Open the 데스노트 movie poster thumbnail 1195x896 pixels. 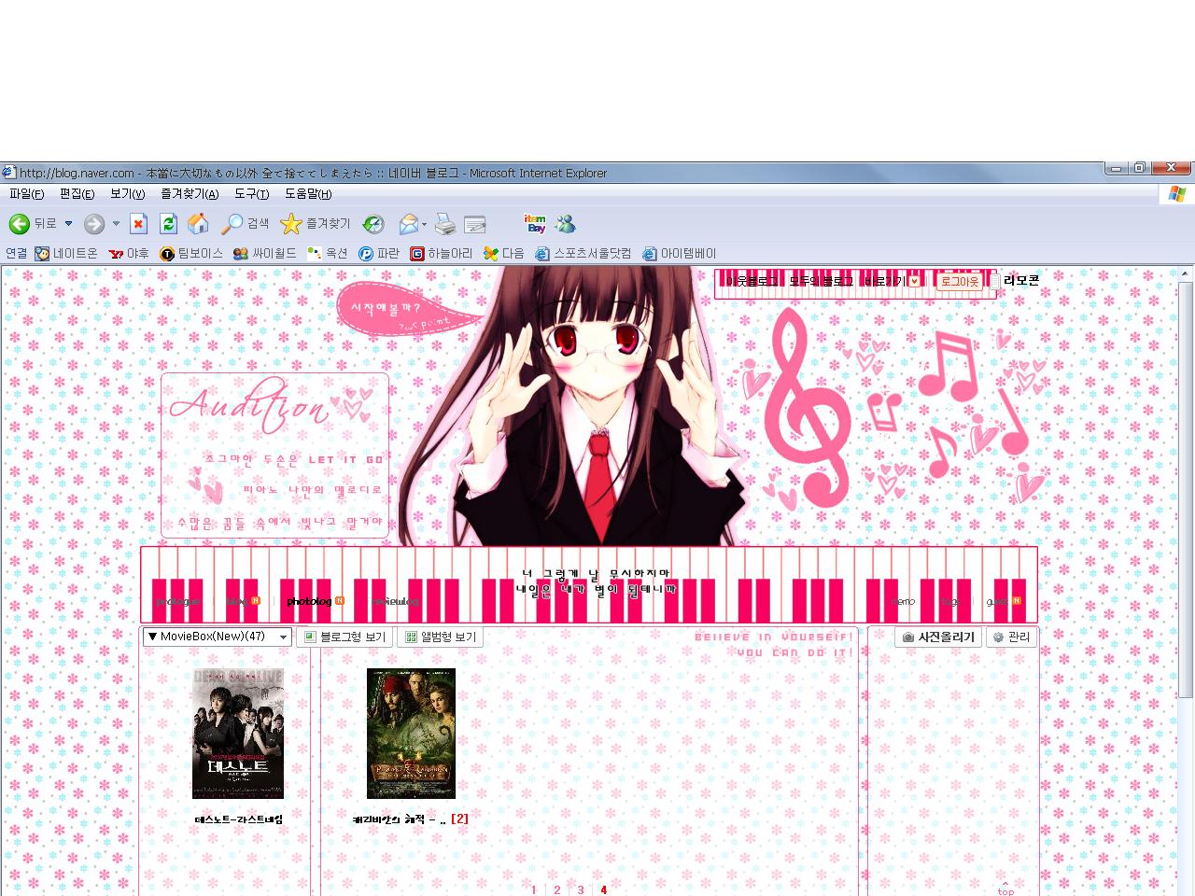[238, 734]
